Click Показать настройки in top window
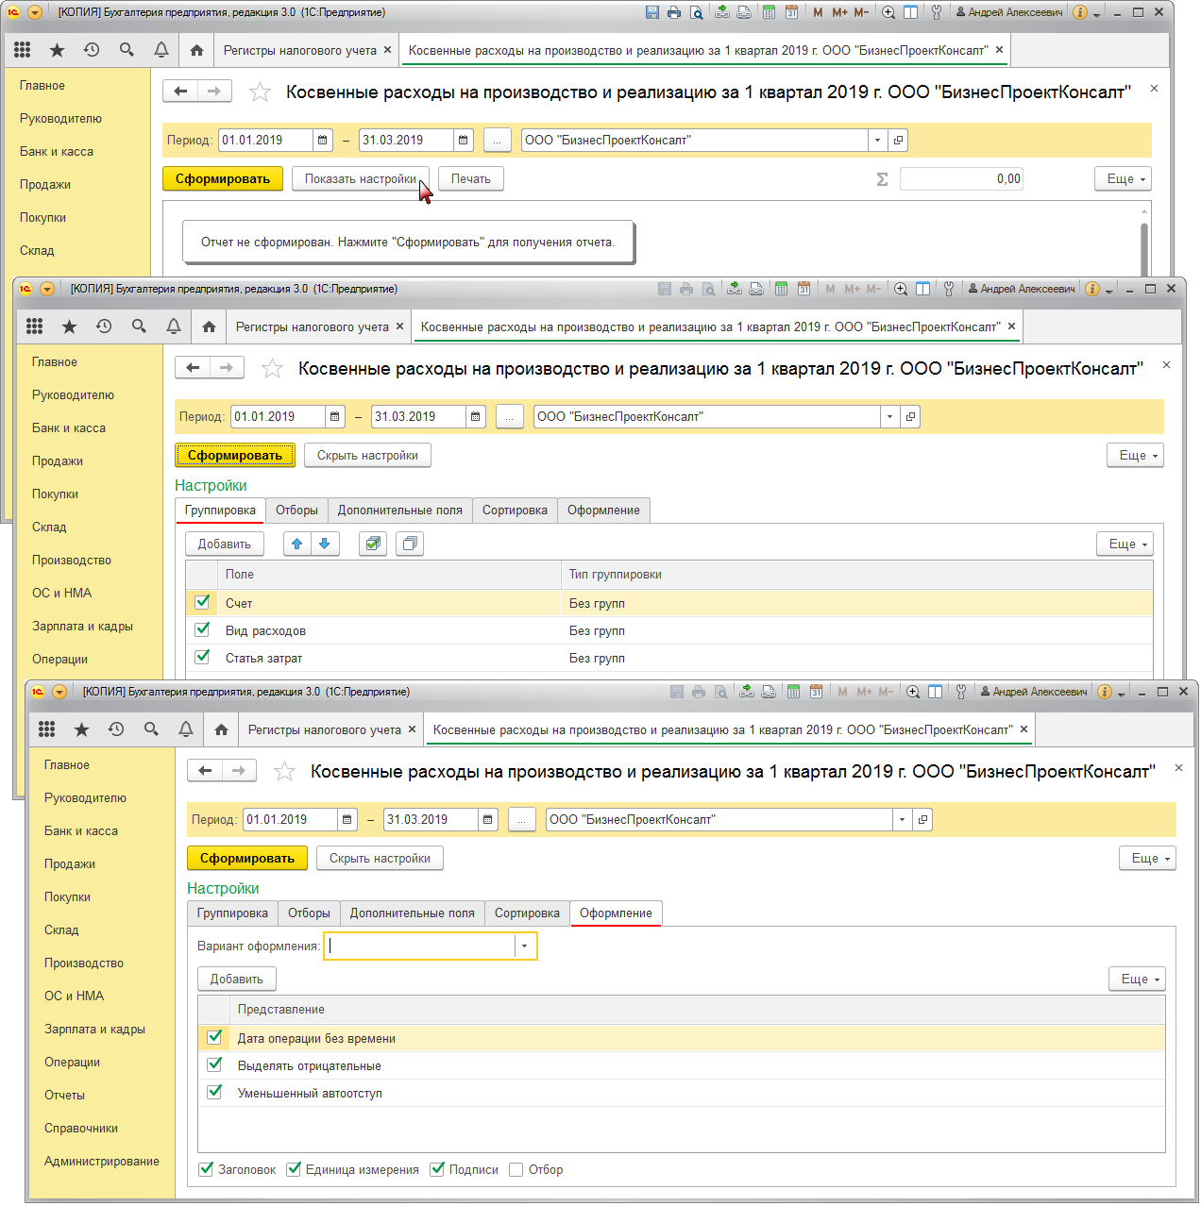 point(361,178)
